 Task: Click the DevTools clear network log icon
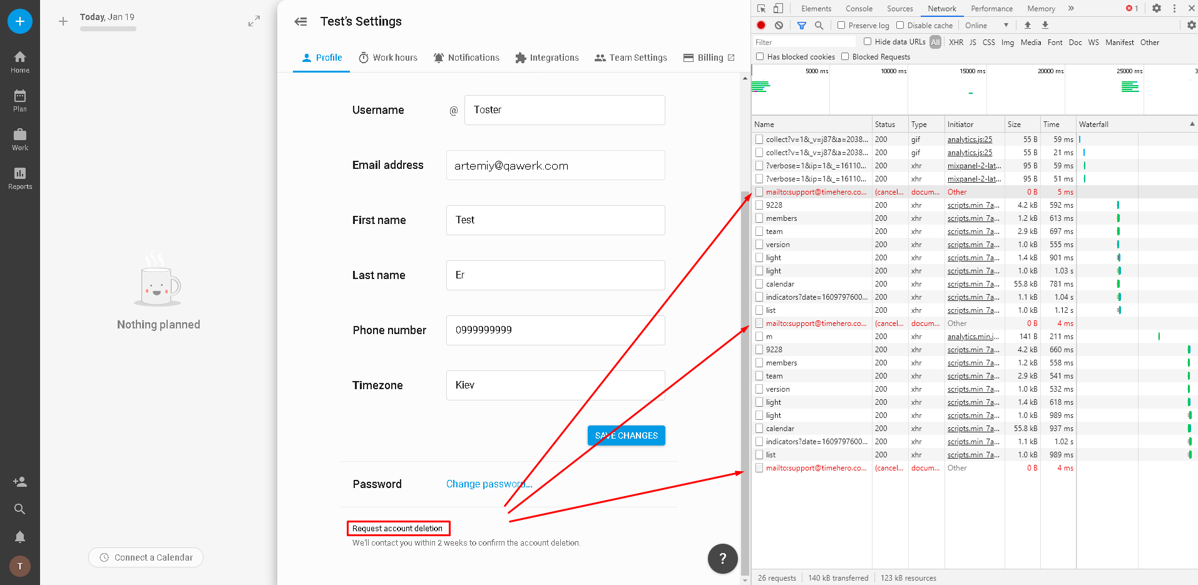(x=779, y=26)
